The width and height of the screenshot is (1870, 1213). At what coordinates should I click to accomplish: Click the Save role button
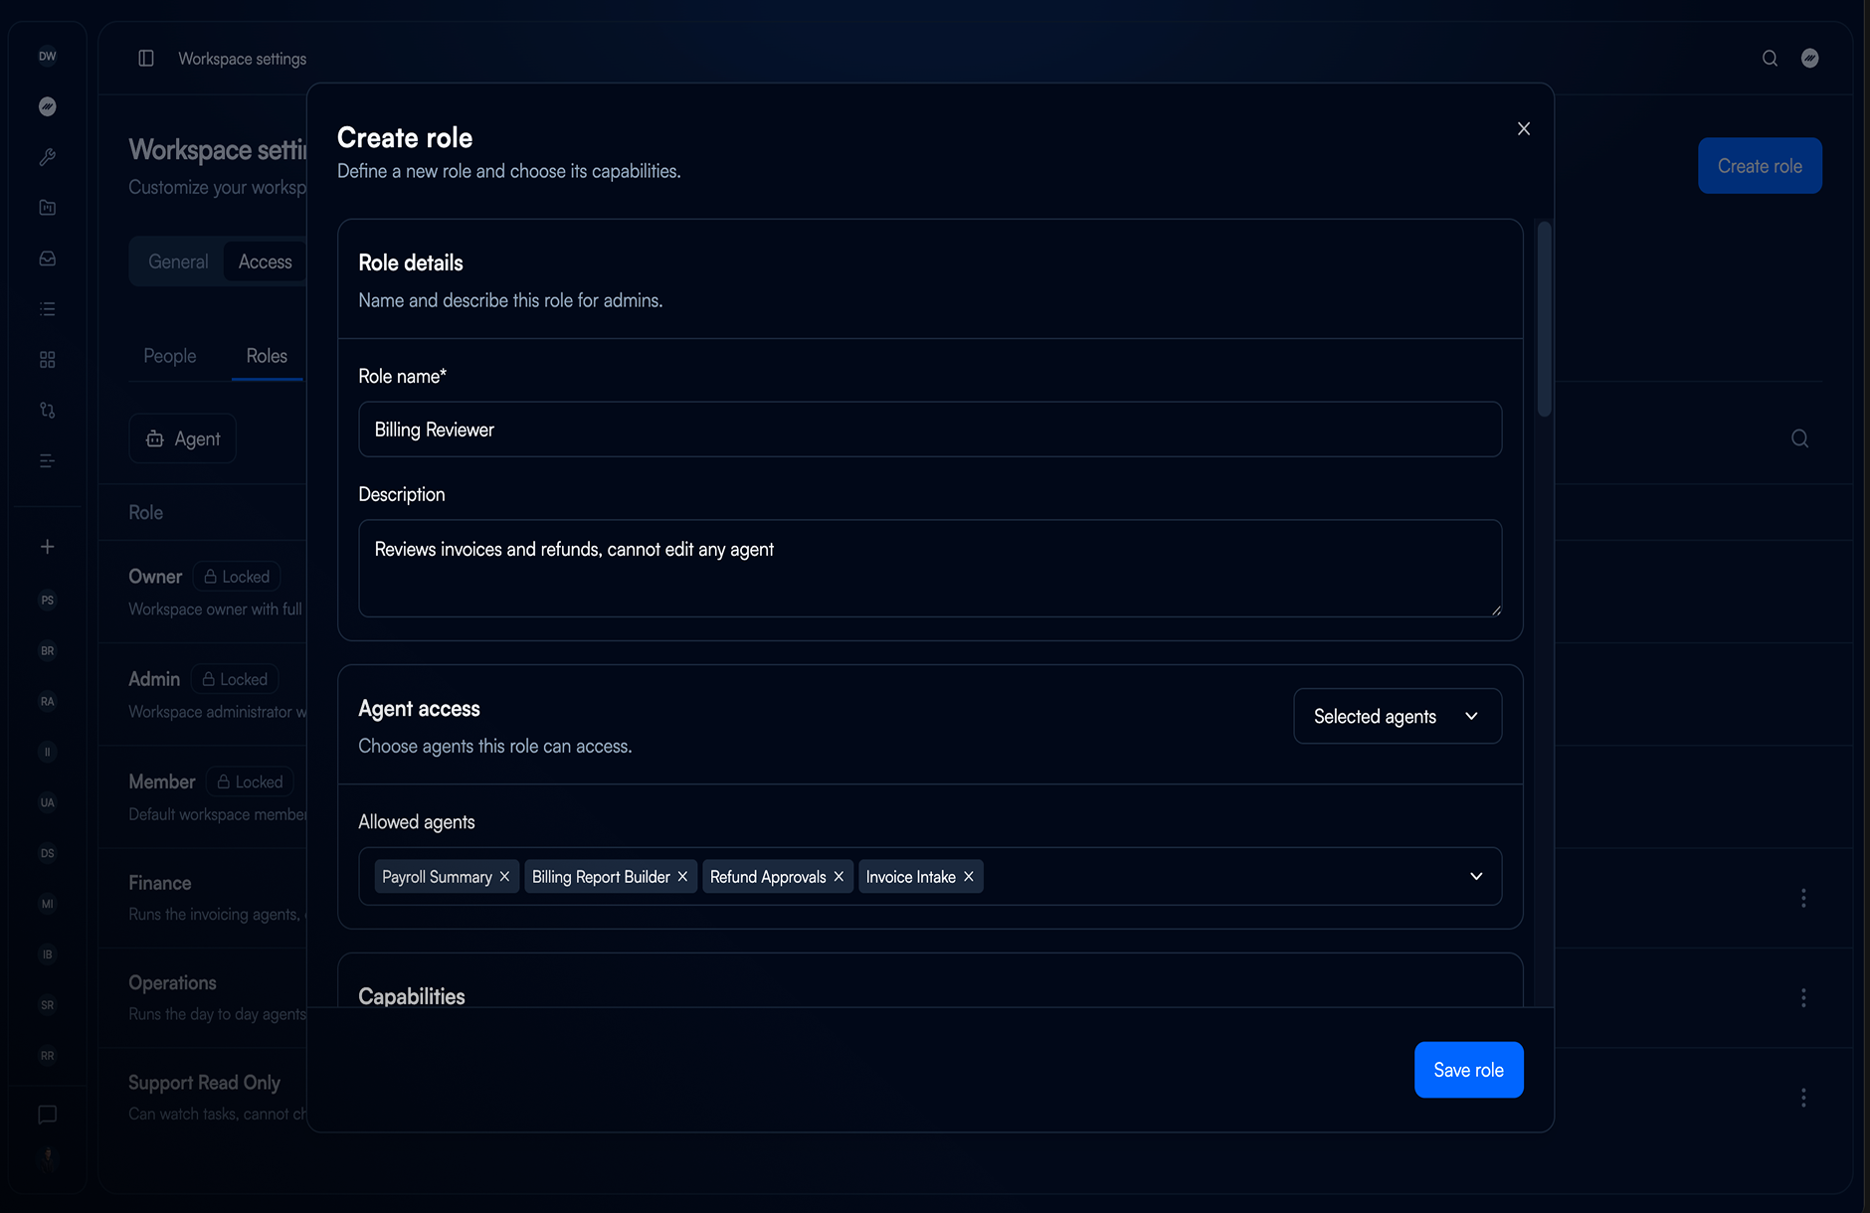click(1469, 1070)
